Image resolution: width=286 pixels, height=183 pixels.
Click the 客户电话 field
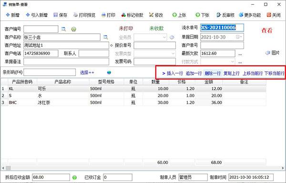(41, 54)
